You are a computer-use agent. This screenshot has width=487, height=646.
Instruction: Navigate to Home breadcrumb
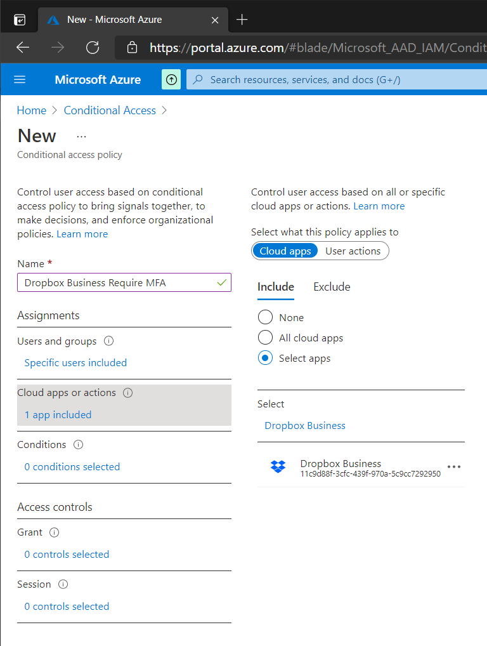tap(32, 110)
